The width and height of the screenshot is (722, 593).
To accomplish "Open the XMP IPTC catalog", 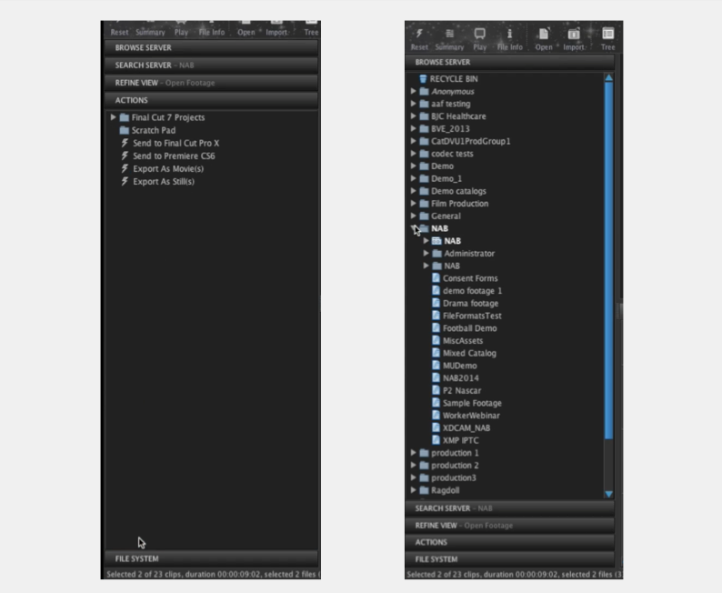I will click(x=456, y=439).
